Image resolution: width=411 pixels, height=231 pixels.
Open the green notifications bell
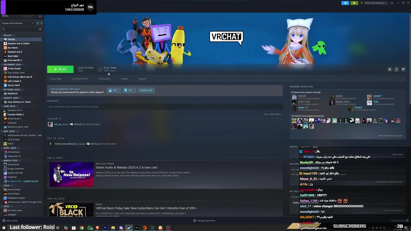point(354,3)
